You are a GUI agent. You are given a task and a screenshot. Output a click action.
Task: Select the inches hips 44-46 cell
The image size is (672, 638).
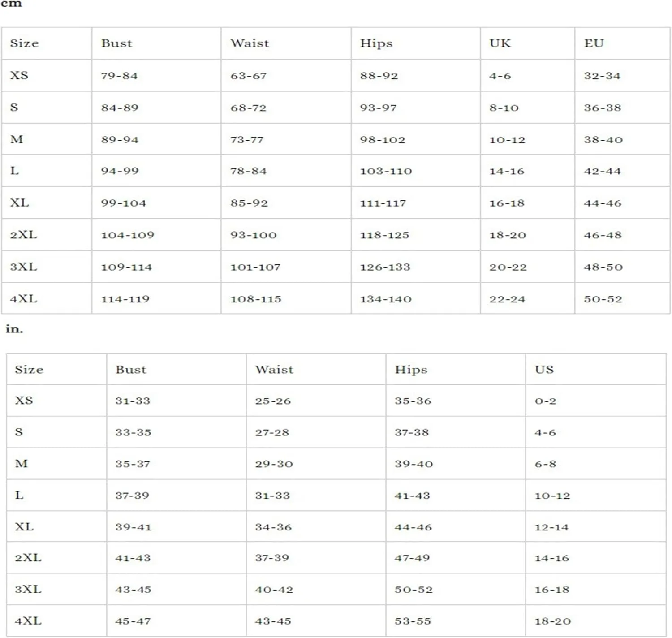456,527
